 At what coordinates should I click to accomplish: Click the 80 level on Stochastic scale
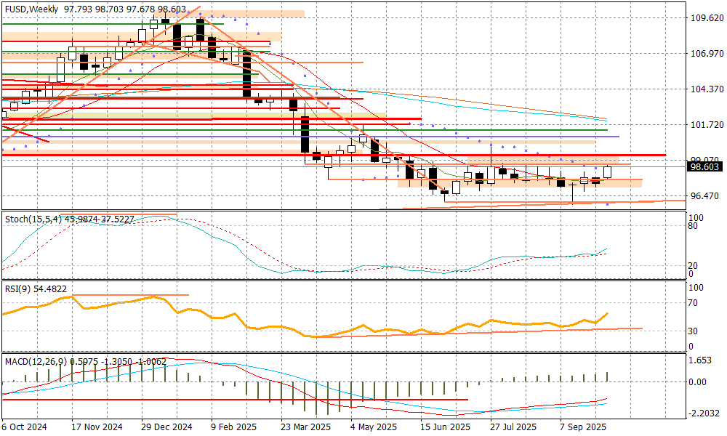click(693, 226)
